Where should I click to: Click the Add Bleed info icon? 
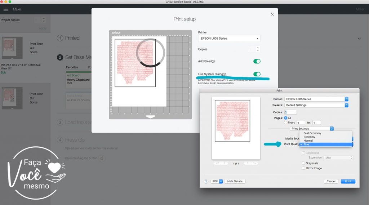(x=213, y=62)
